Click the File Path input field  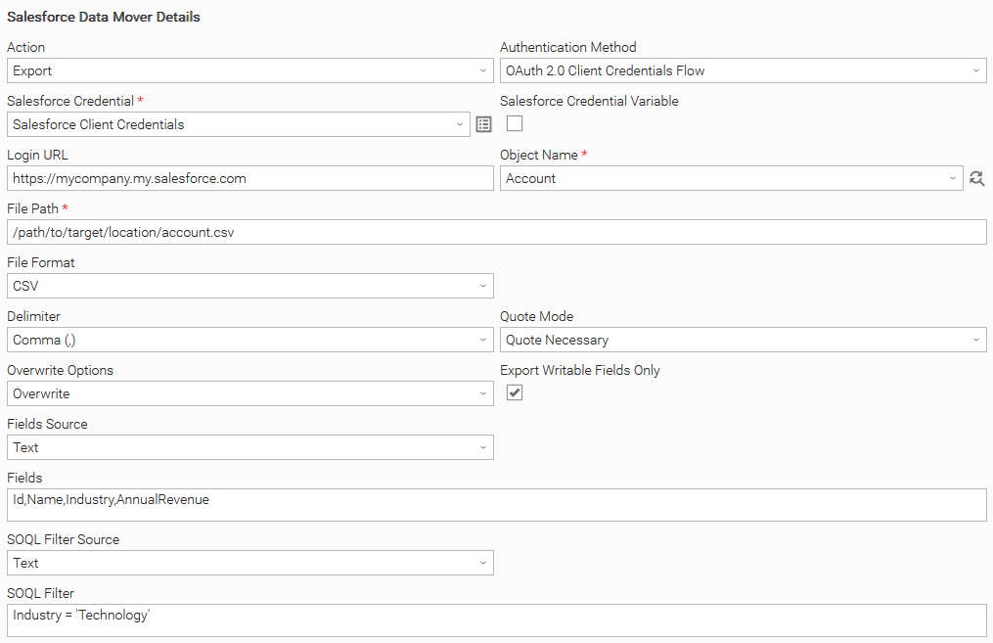497,233
